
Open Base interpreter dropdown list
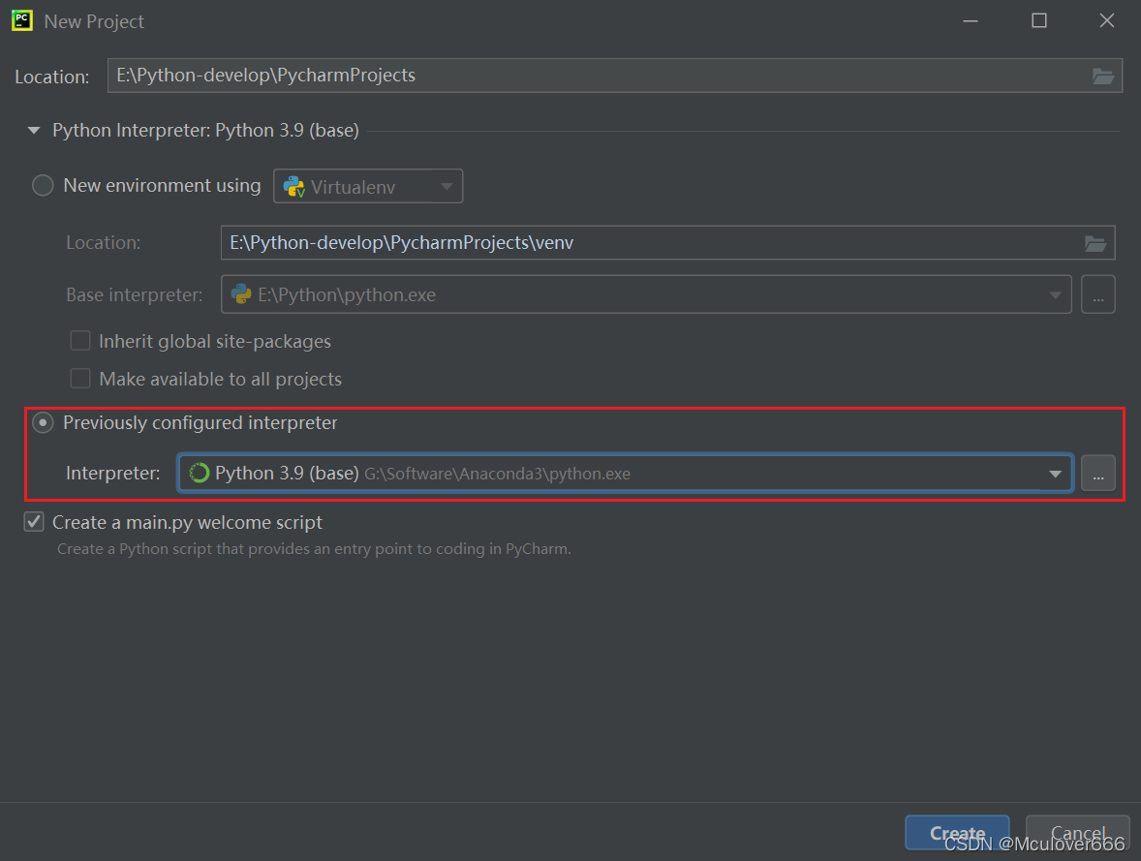click(1055, 294)
